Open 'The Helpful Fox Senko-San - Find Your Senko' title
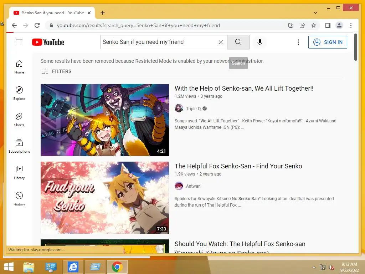365x274 pixels. coord(238,166)
